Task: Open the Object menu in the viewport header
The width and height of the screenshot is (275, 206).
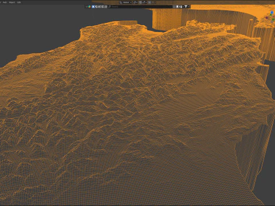Action: pos(12,2)
